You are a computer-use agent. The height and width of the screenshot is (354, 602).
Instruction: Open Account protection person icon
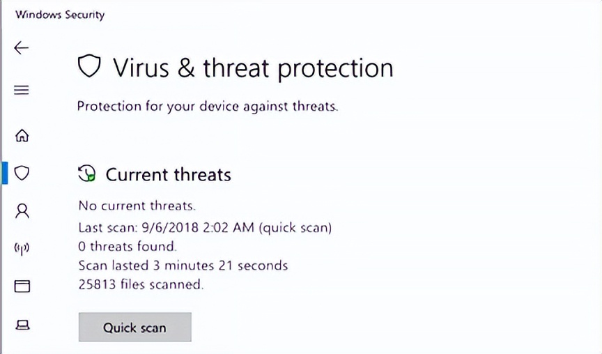pos(22,210)
